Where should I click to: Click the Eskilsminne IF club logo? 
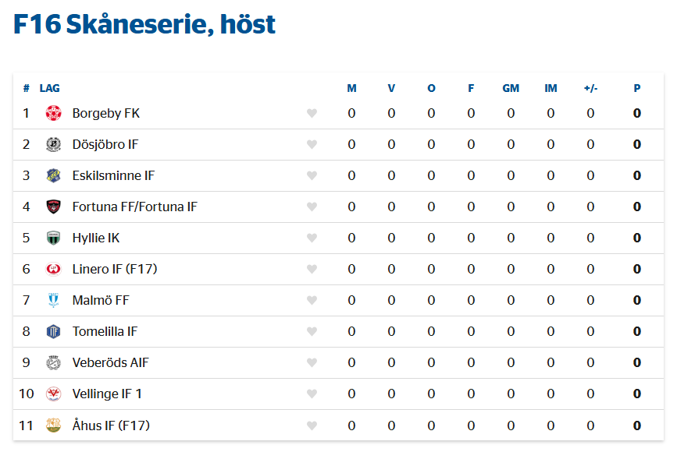pos(53,175)
